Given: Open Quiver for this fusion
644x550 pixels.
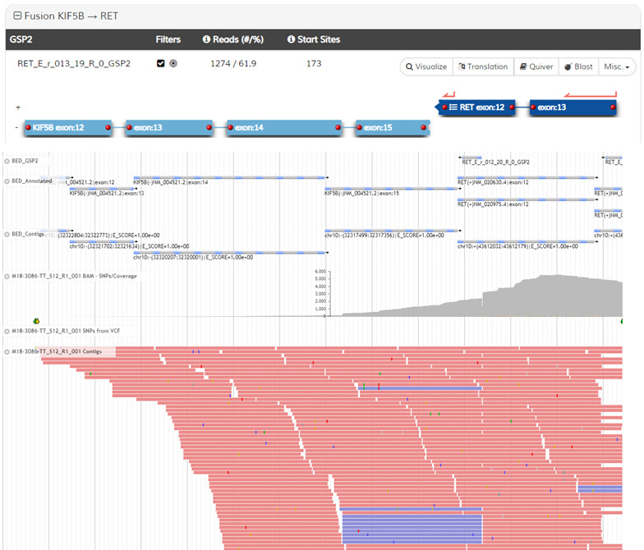Looking at the screenshot, I should coord(535,66).
